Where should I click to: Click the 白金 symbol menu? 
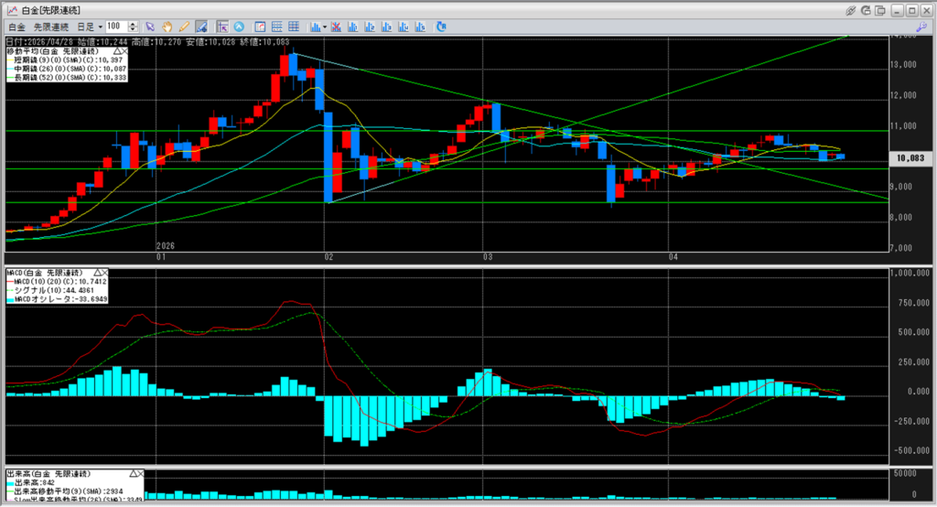coord(16,27)
